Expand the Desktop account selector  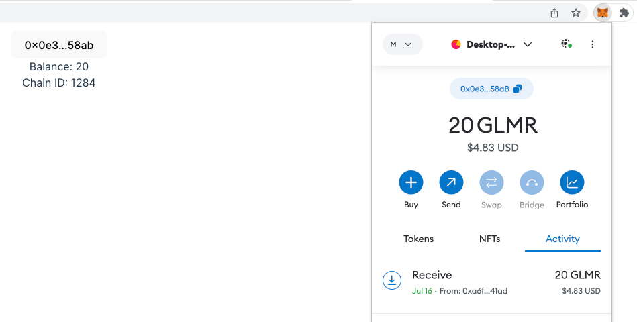pos(491,44)
